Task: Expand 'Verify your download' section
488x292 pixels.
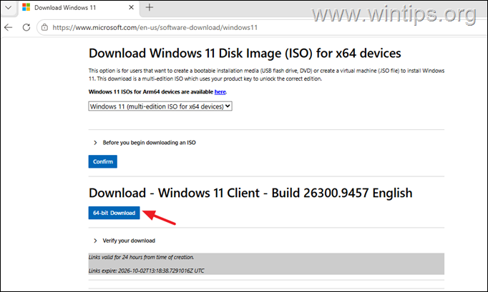Action: coord(125,241)
